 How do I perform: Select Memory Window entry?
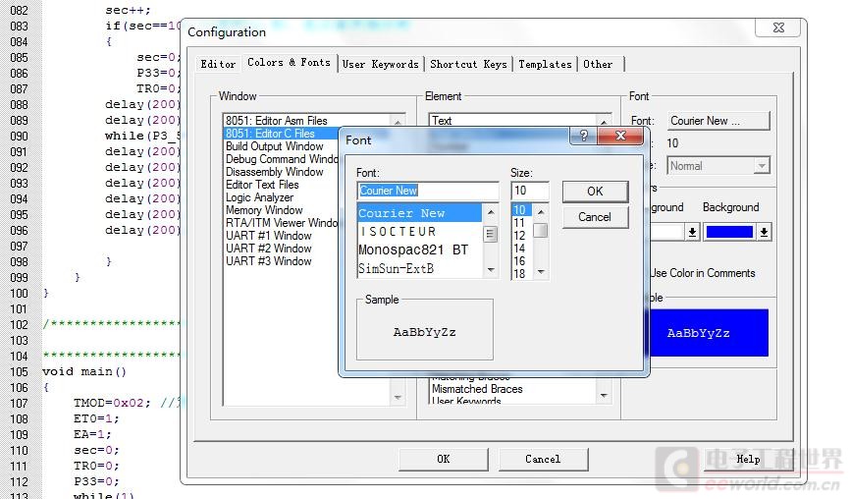pos(281,210)
